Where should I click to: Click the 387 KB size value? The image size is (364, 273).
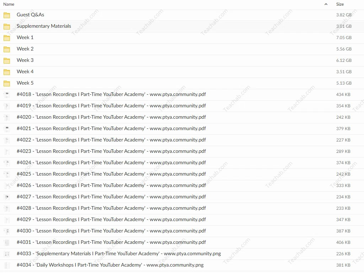[x=343, y=231]
